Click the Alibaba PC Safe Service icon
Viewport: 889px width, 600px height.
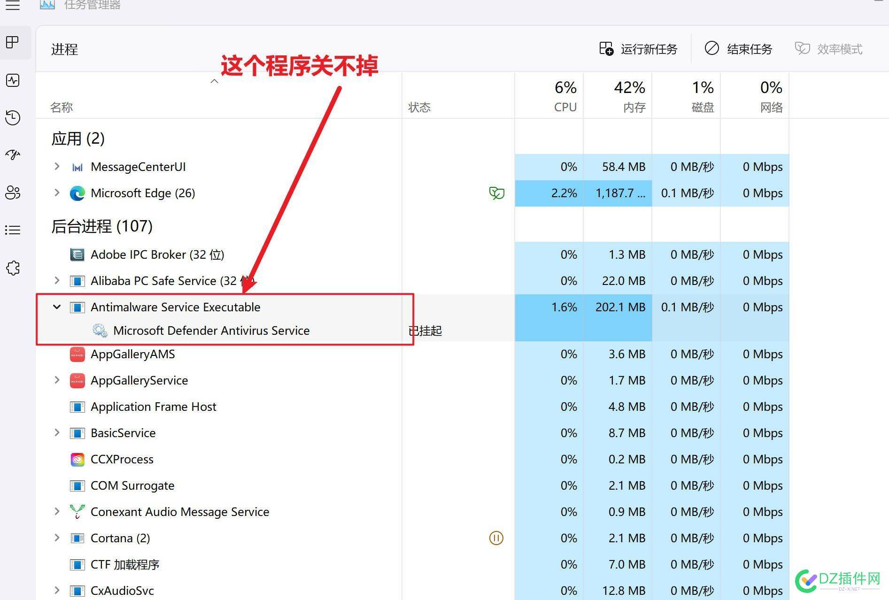pyautogui.click(x=77, y=281)
